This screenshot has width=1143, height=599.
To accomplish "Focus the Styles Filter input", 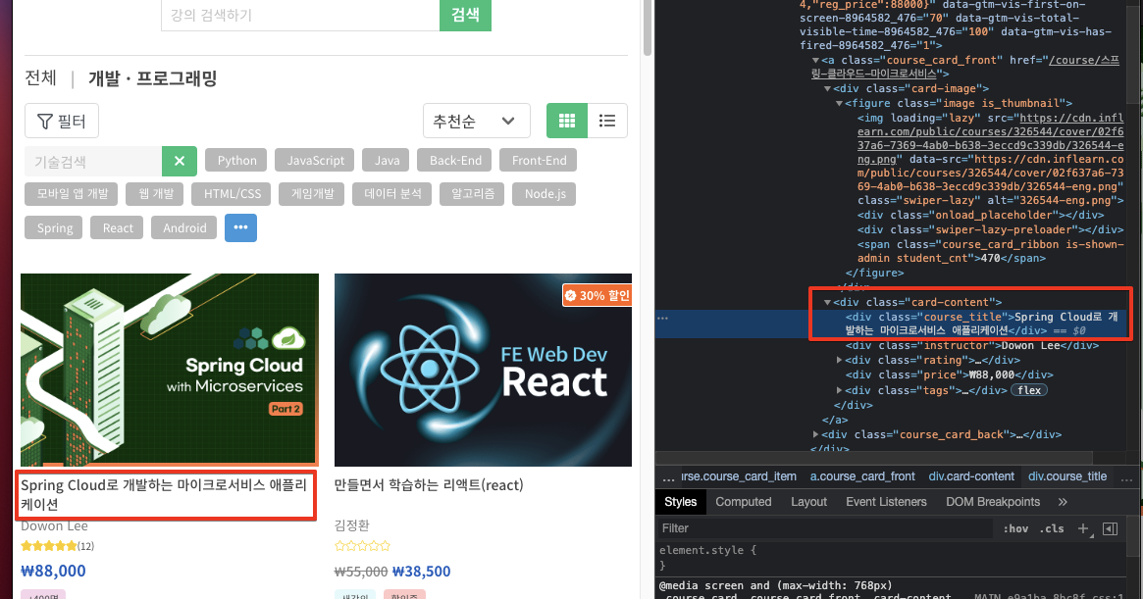I will [825, 528].
